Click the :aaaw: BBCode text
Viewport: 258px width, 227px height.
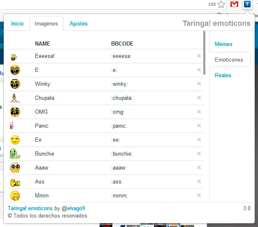(x=119, y=168)
